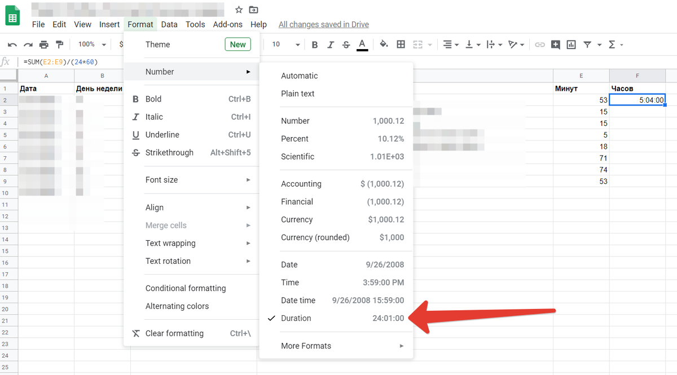This screenshot has width=677, height=375.
Task: Select the Plain text format
Action: [336, 94]
